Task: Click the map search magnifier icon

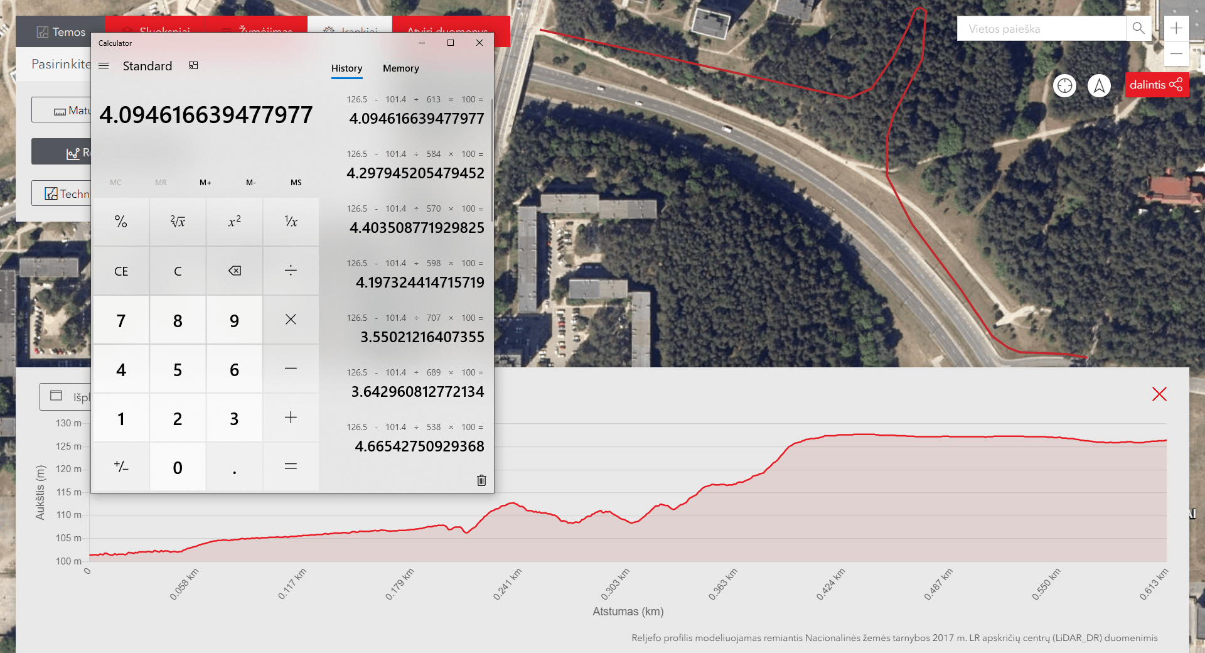Action: point(1138,29)
